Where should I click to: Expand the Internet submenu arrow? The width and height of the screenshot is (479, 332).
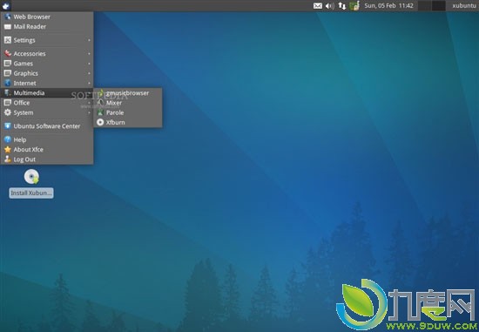tap(89, 83)
